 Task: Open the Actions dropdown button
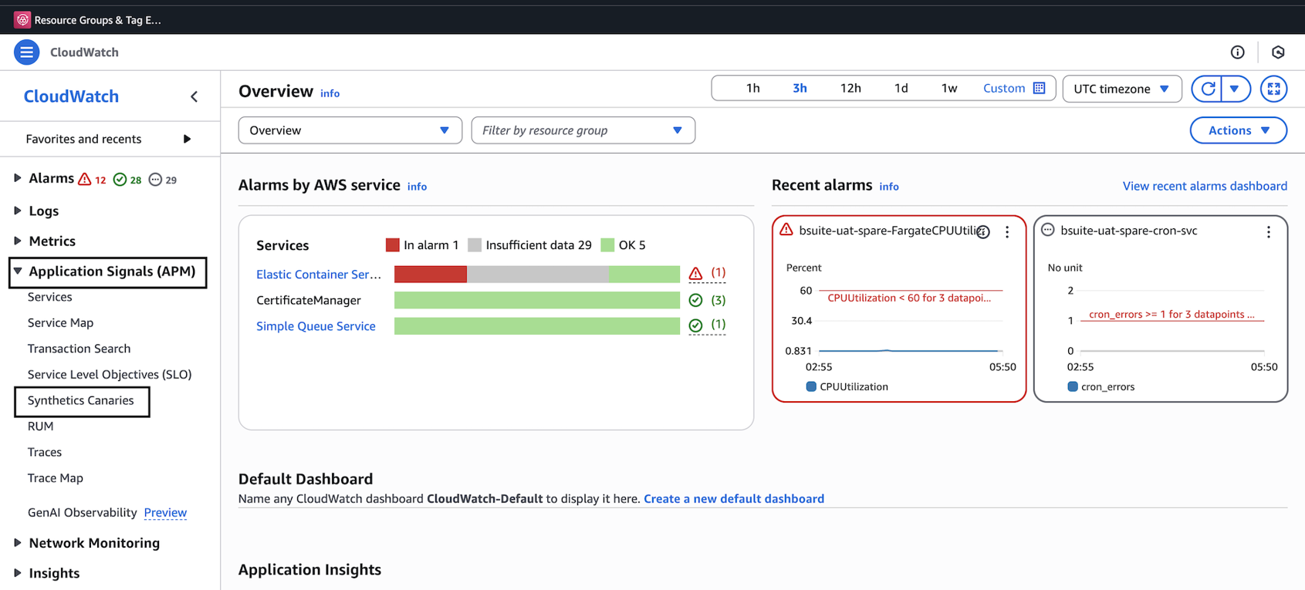tap(1238, 130)
